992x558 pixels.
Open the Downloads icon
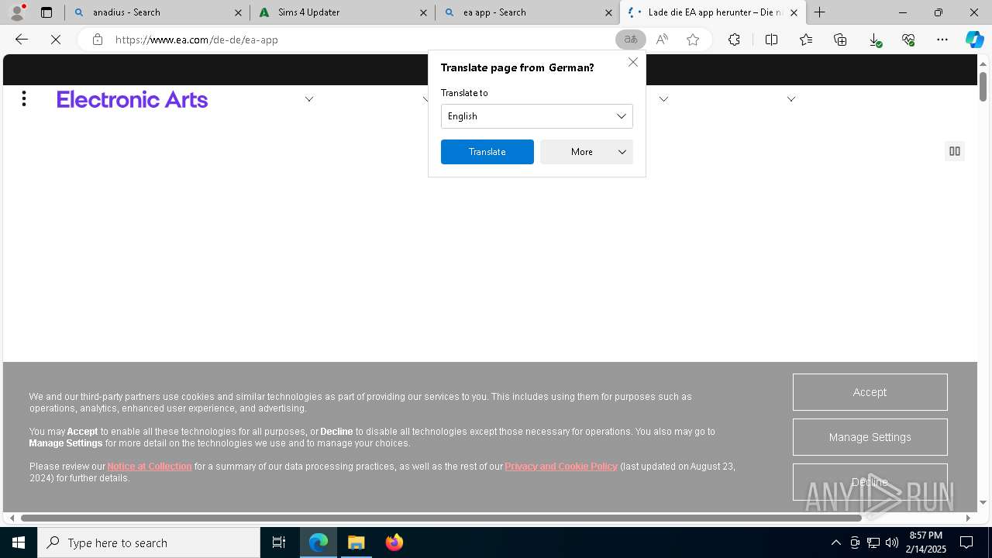tap(874, 40)
